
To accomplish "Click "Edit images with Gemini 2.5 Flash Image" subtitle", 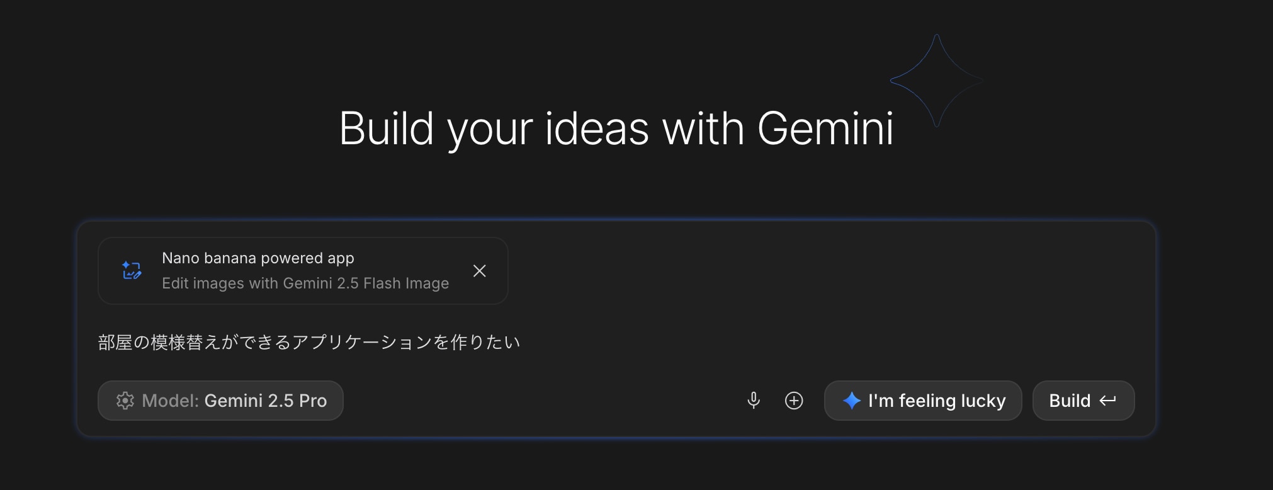I will [x=305, y=283].
